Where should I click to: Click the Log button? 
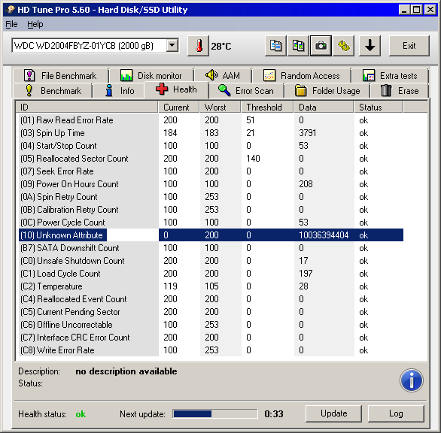coord(396,413)
